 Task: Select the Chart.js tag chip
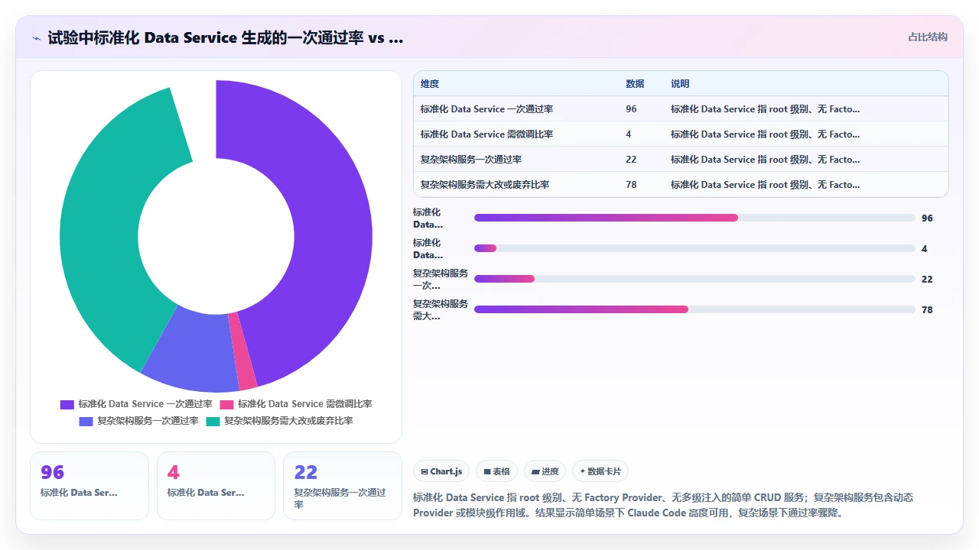coord(441,471)
